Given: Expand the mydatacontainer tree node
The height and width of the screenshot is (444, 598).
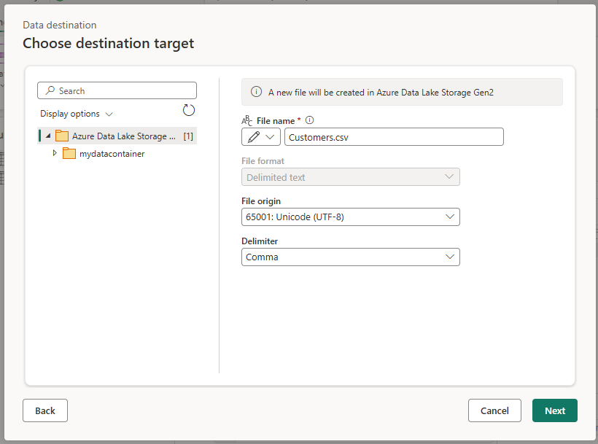Looking at the screenshot, I should [55, 153].
